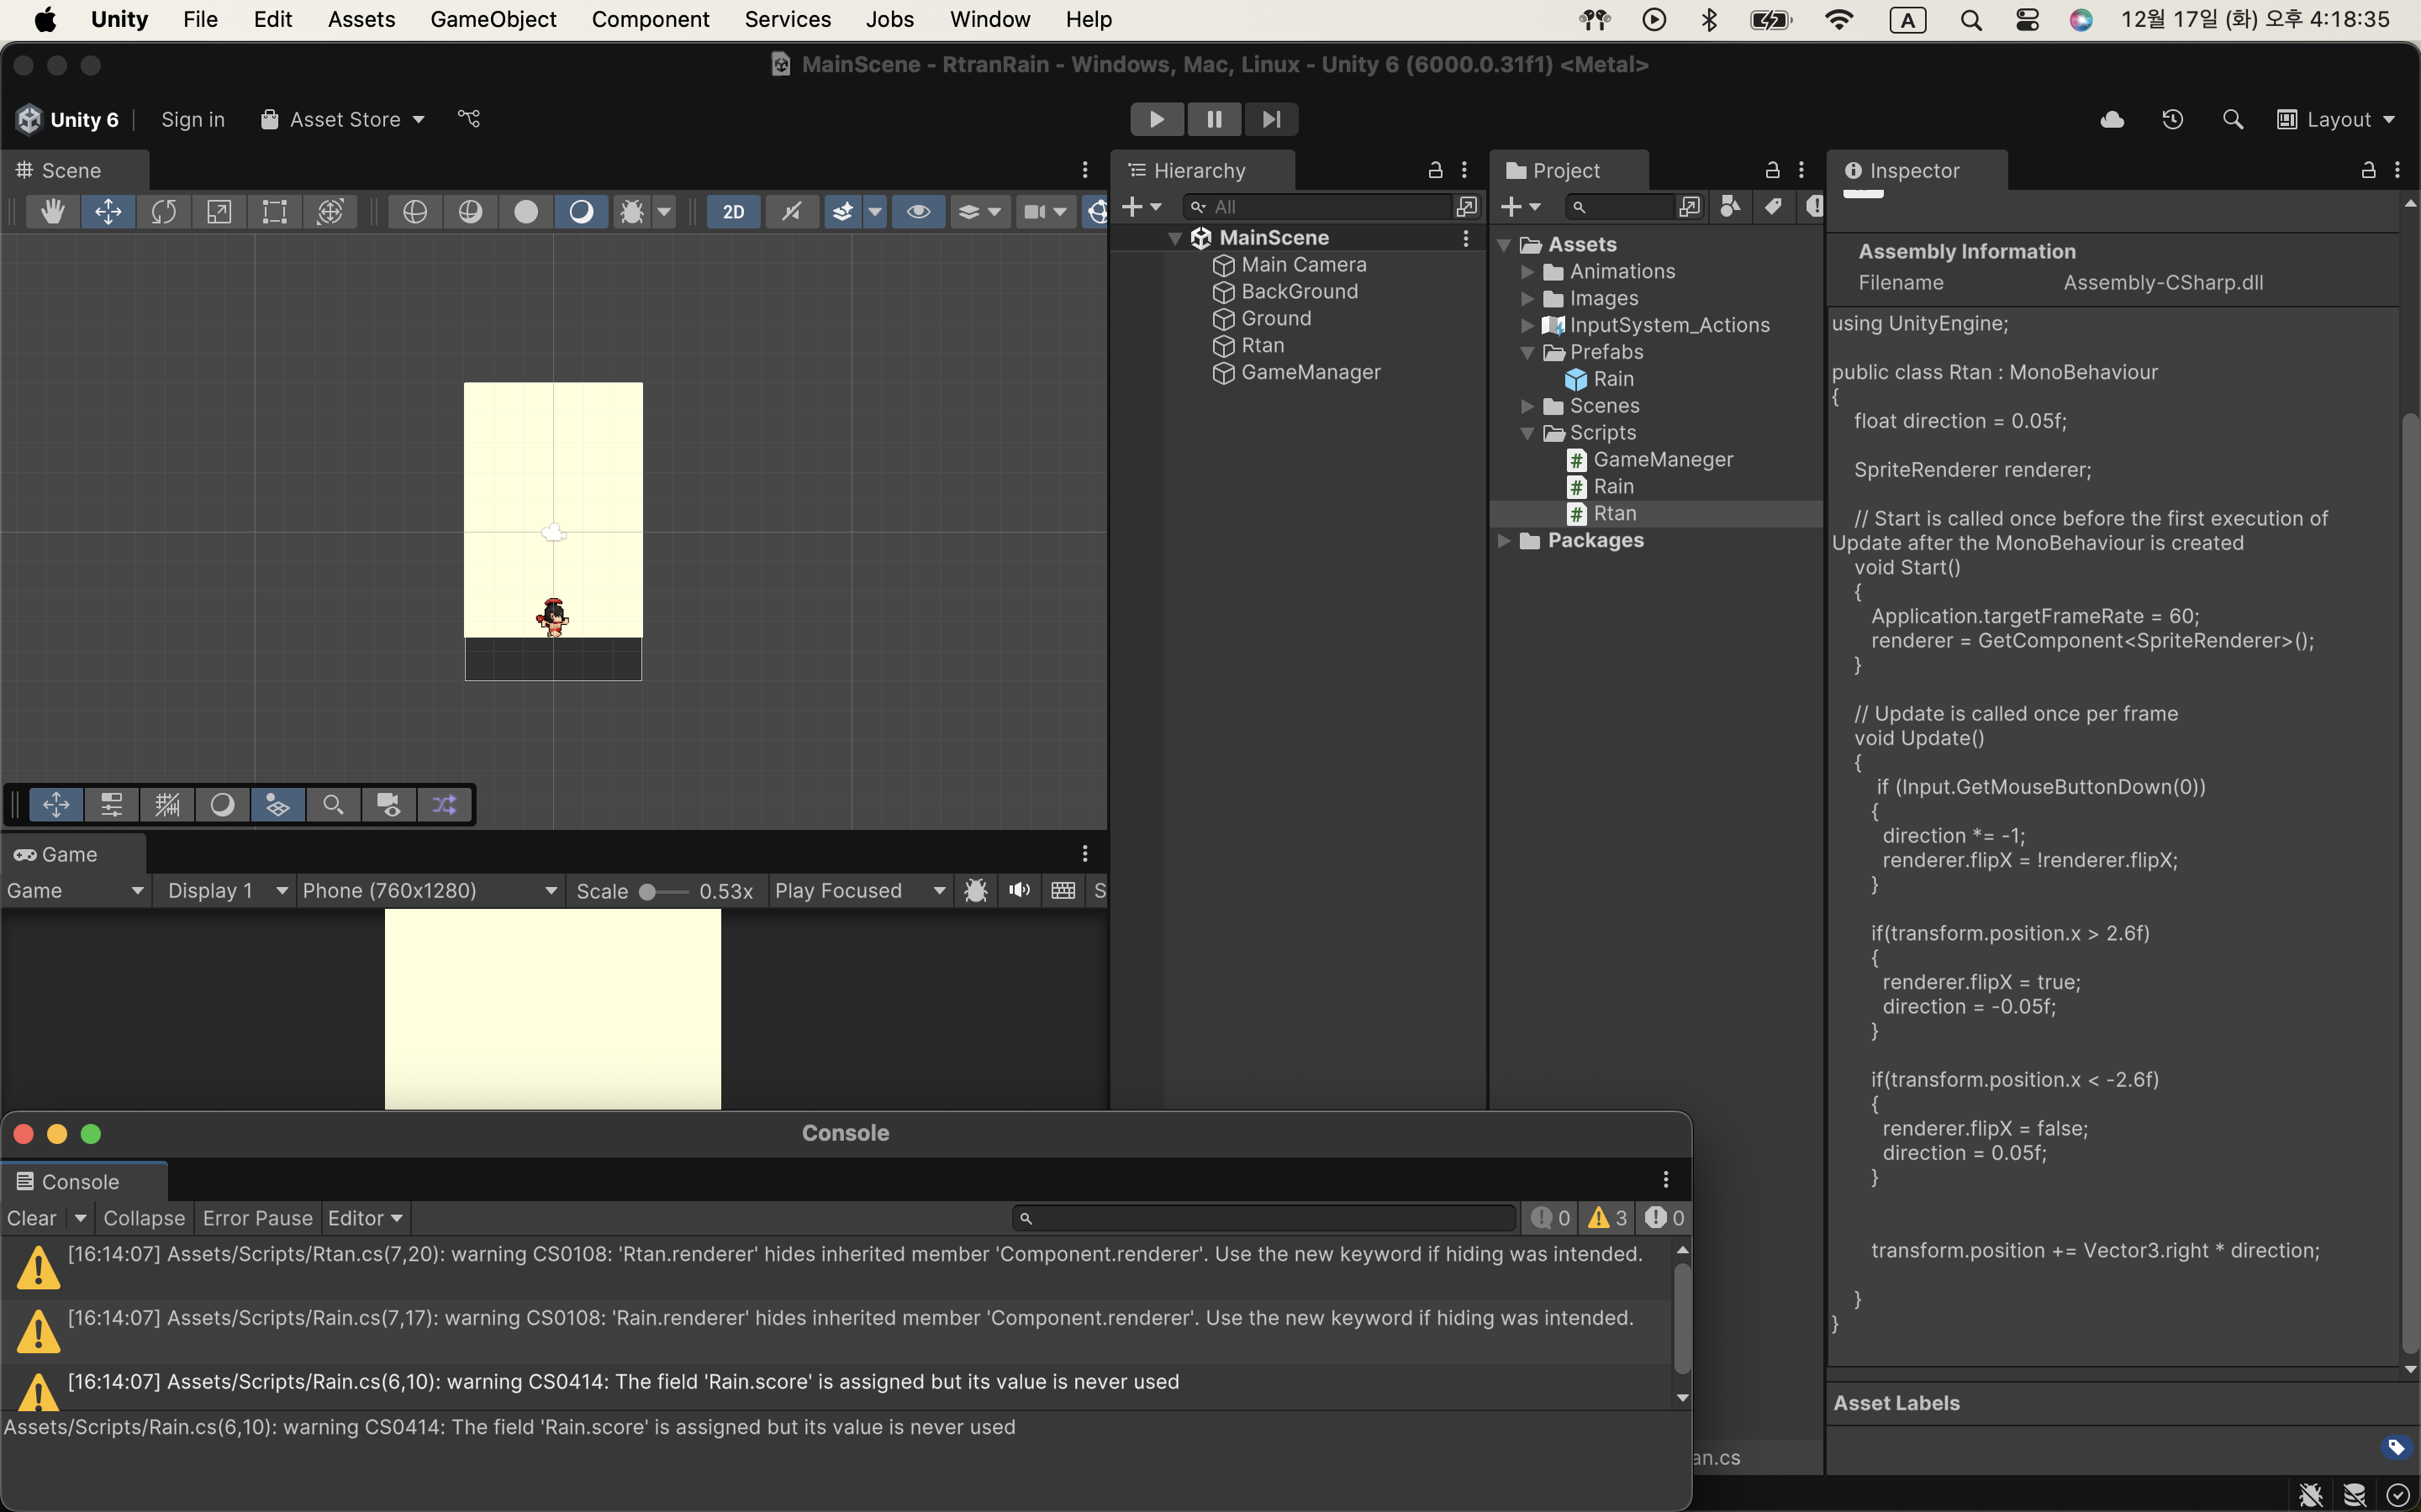Click the shaded draw mode sphere icon
Screen dimensions: 2421x1512
click(525, 211)
